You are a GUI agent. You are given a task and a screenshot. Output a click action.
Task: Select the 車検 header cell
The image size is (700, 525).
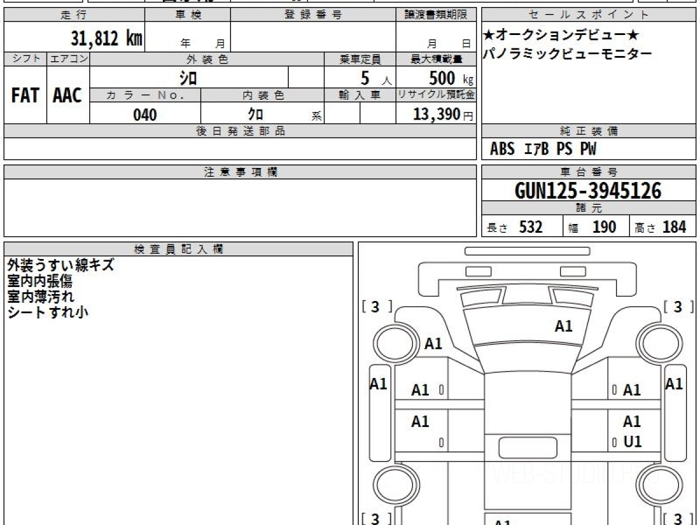pos(188,15)
